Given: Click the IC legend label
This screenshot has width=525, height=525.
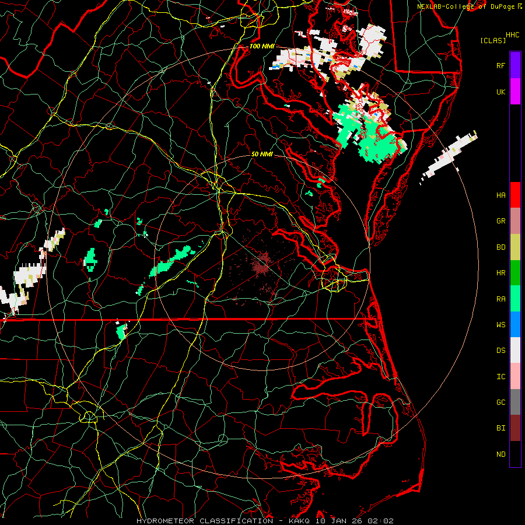Looking at the screenshot, I should point(501,377).
